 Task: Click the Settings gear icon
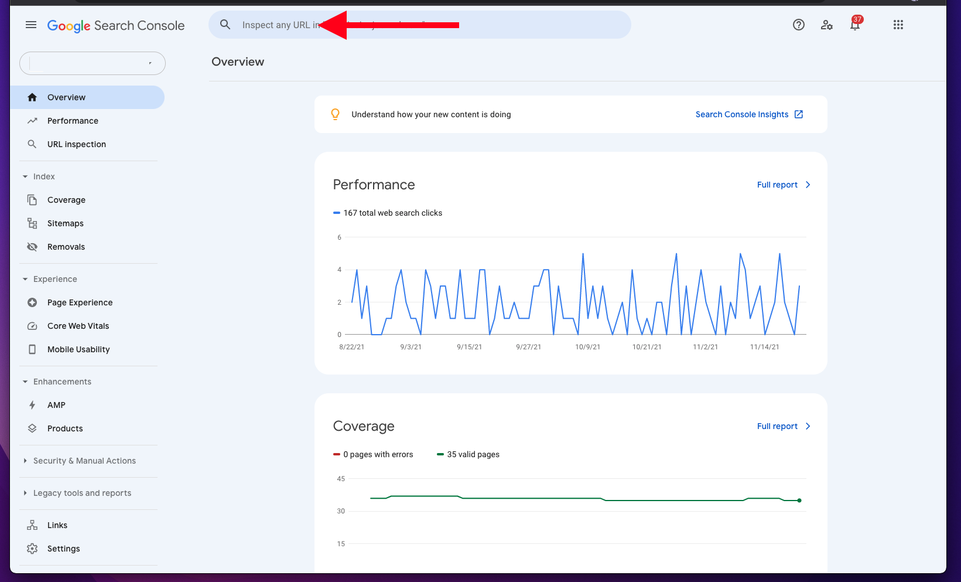32,549
